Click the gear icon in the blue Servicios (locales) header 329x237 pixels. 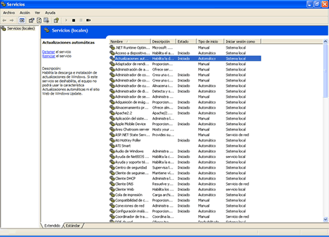pyautogui.click(x=47, y=30)
